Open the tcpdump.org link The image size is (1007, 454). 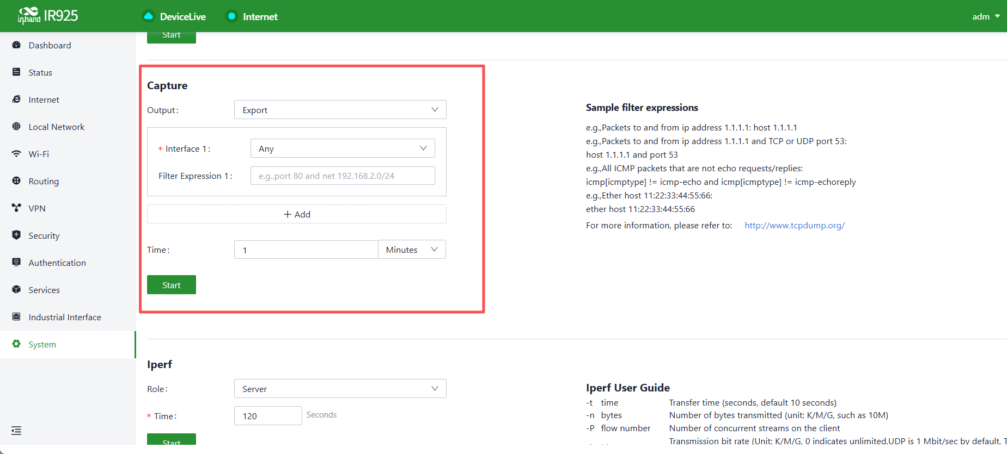coord(795,225)
